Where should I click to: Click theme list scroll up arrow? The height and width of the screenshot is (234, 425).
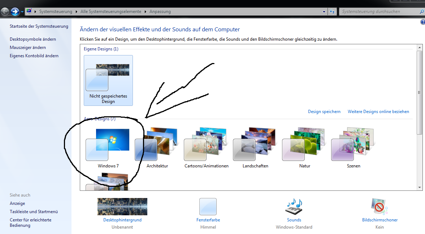(x=420, y=48)
